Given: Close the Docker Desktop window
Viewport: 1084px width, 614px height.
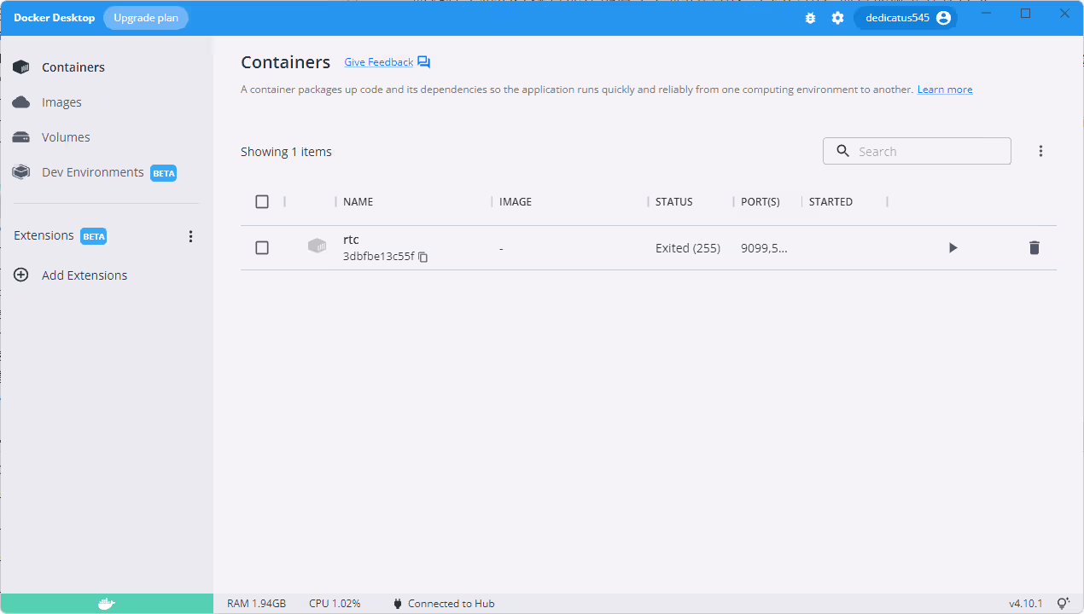Looking at the screenshot, I should point(1064,14).
